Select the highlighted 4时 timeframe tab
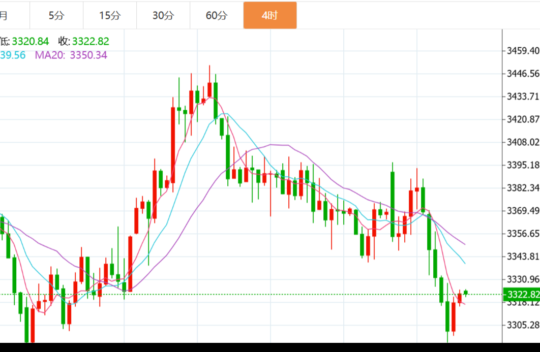The height and width of the screenshot is (352, 540). (270, 15)
